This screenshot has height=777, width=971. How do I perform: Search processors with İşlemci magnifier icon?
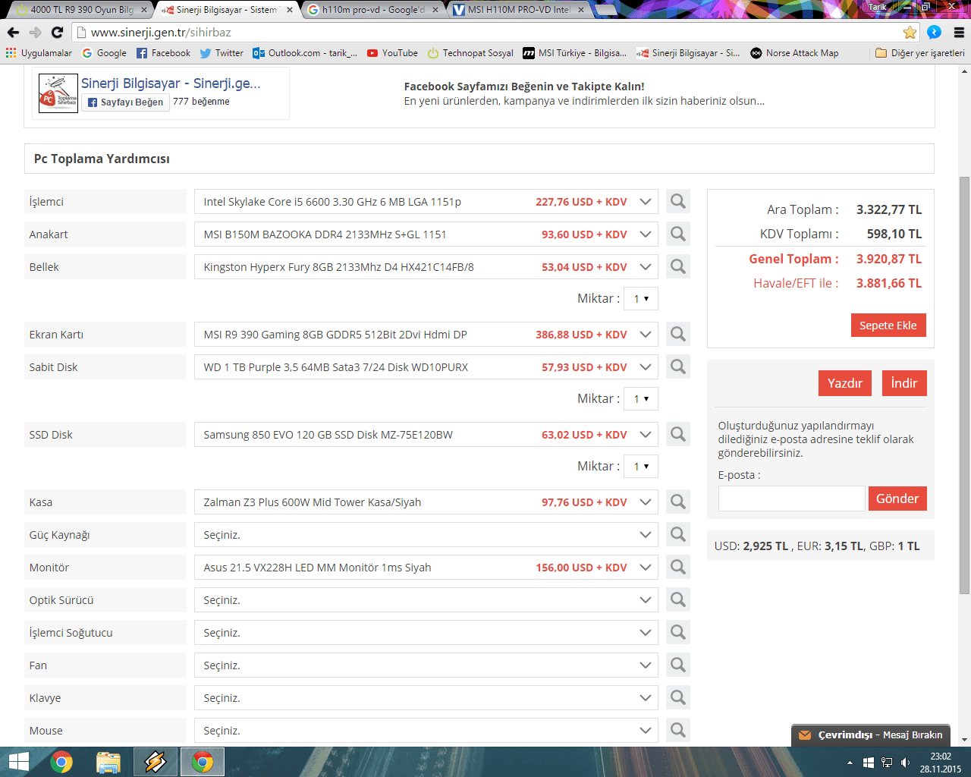(678, 201)
